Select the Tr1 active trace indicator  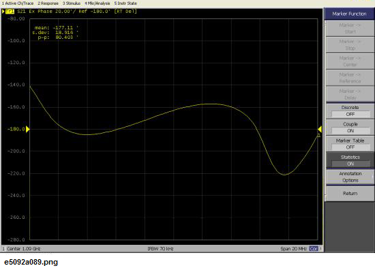(x=10, y=11)
